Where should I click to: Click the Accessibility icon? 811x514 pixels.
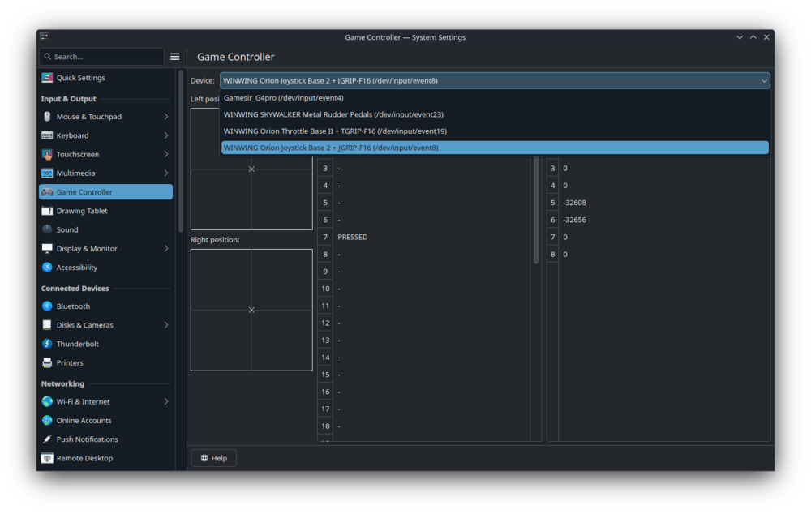click(x=47, y=268)
